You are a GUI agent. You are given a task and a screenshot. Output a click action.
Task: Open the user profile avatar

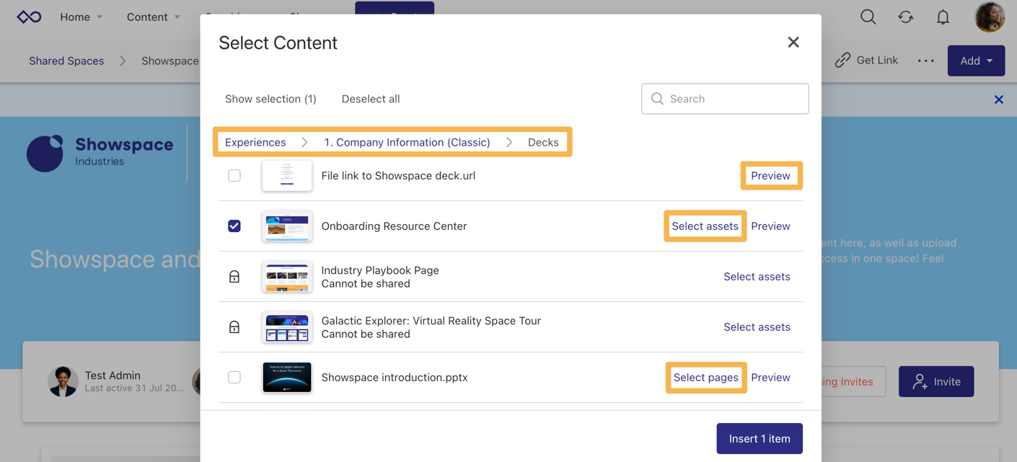coord(989,17)
